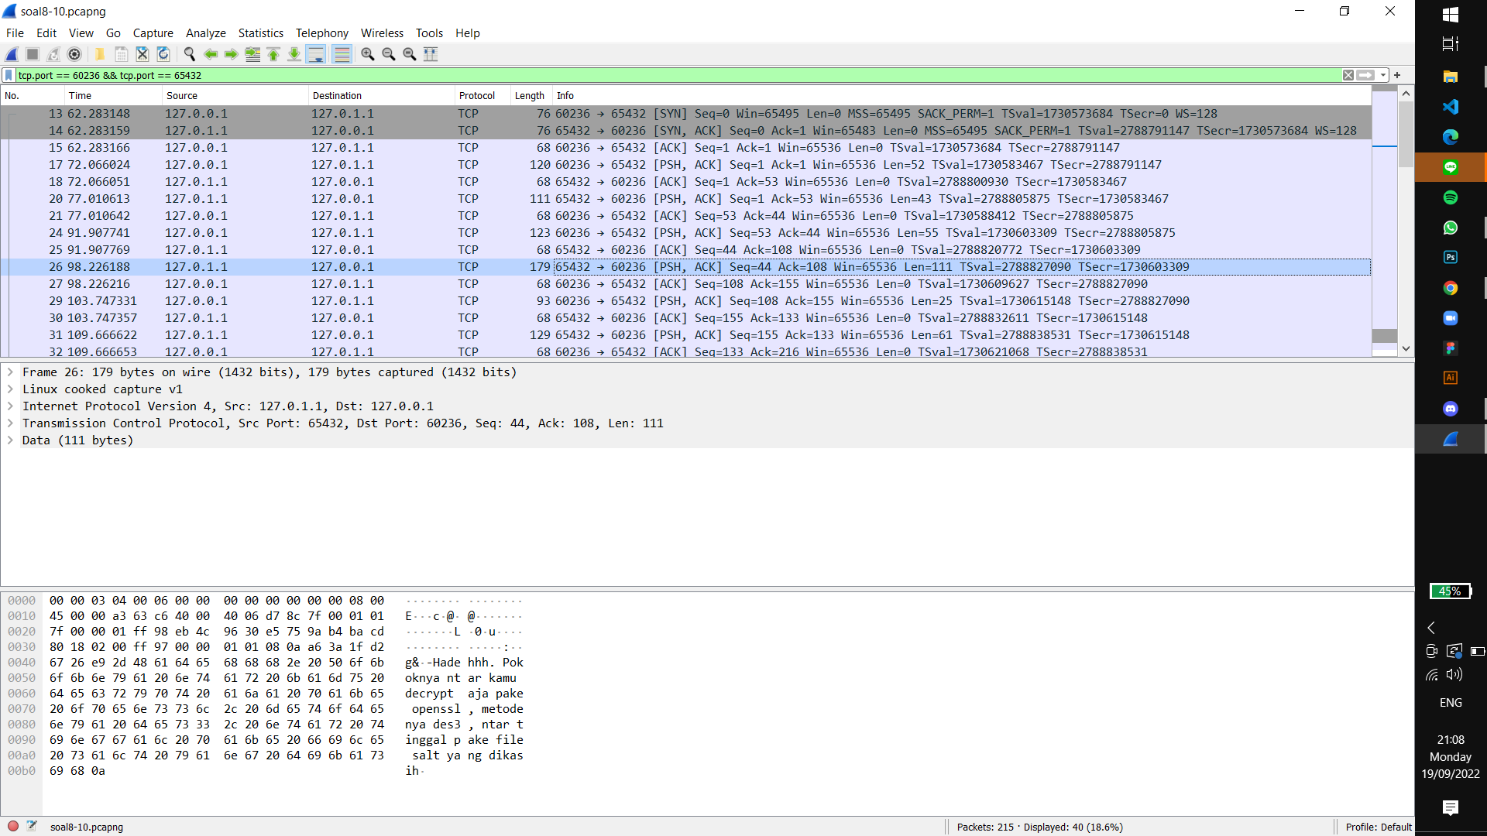Open recent display filter dropdown arrow
1487x836 pixels.
tap(1383, 75)
